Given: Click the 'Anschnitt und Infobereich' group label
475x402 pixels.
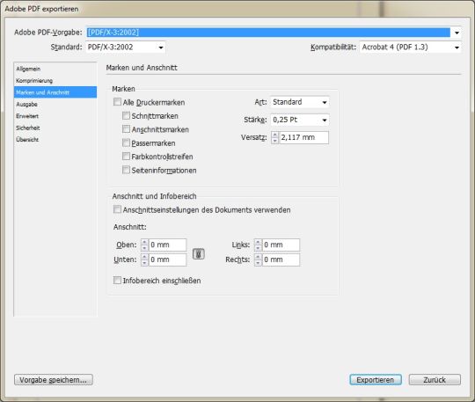Looking at the screenshot, I should [154, 196].
